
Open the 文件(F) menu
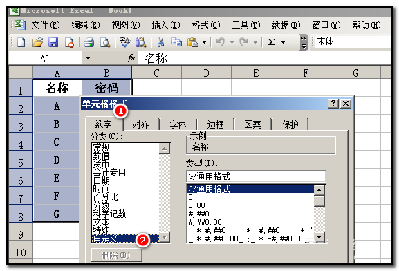46,25
